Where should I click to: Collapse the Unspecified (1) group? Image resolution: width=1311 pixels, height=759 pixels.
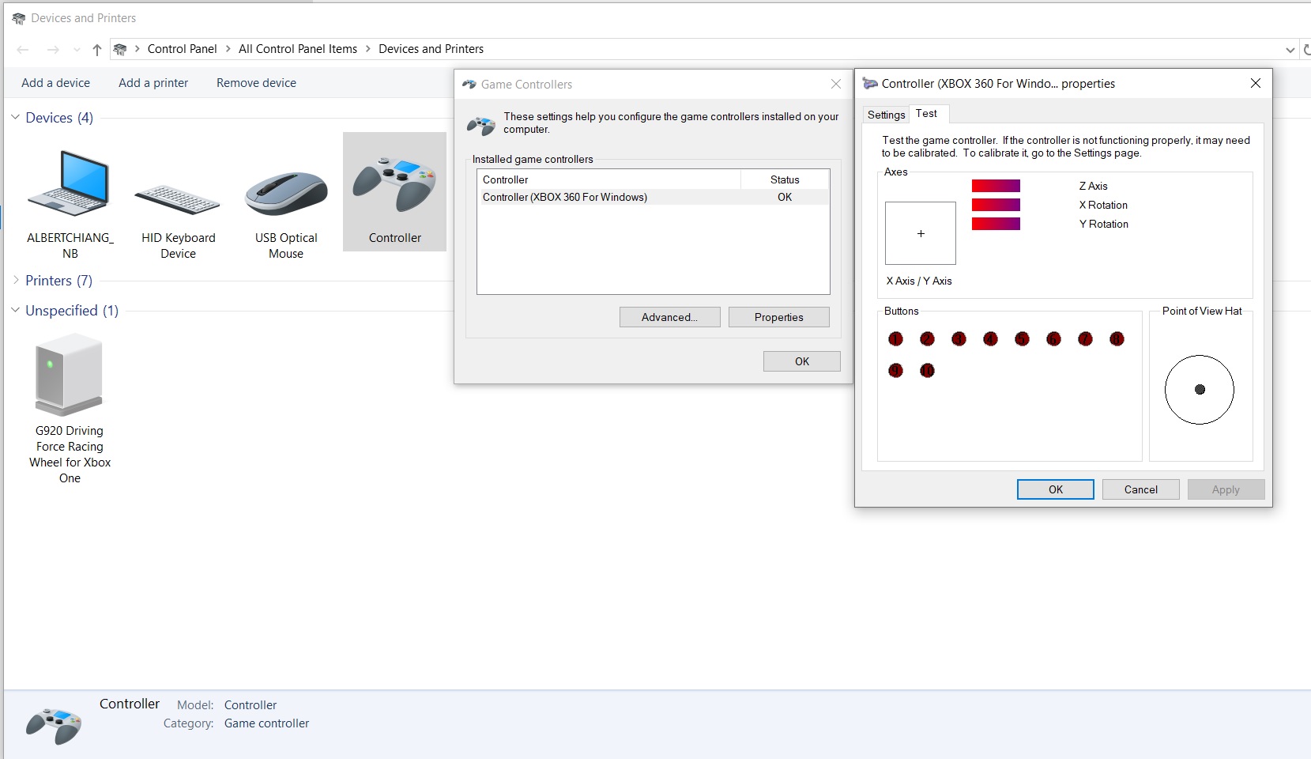click(x=15, y=310)
